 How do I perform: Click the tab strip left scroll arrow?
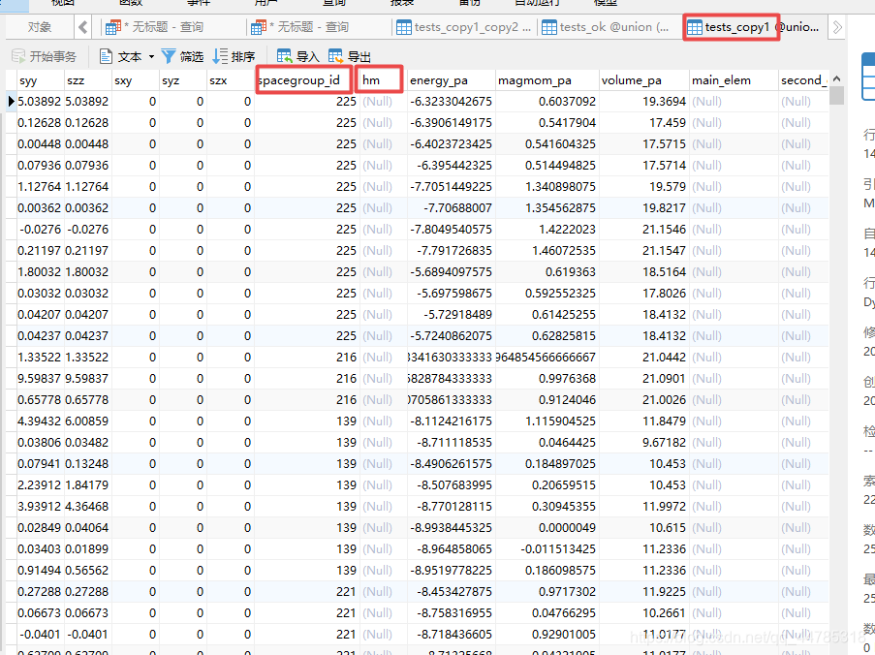coord(83,27)
